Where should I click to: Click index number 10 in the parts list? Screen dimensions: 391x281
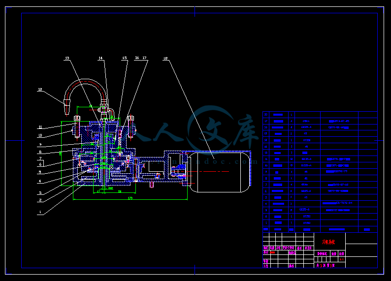(266, 165)
